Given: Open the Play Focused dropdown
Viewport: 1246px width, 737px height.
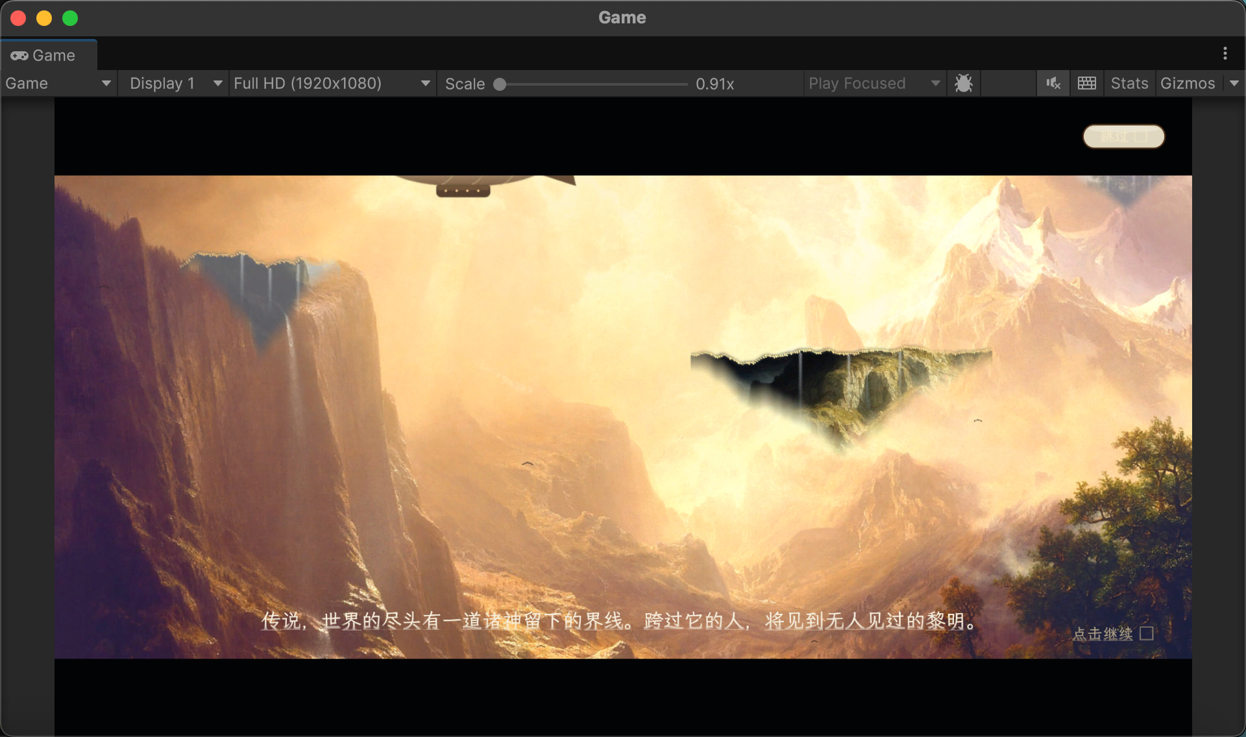Looking at the screenshot, I should coord(874,84).
